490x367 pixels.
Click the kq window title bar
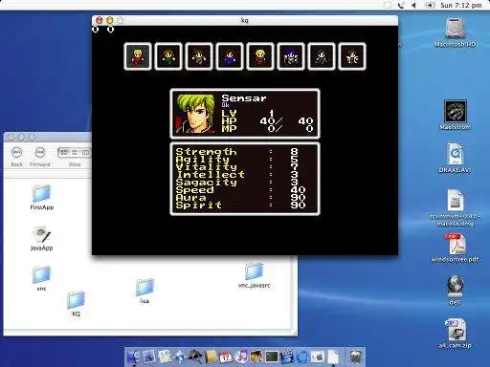click(x=245, y=20)
